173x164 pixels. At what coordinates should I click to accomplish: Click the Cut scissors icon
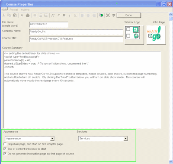[x=4, y=15]
